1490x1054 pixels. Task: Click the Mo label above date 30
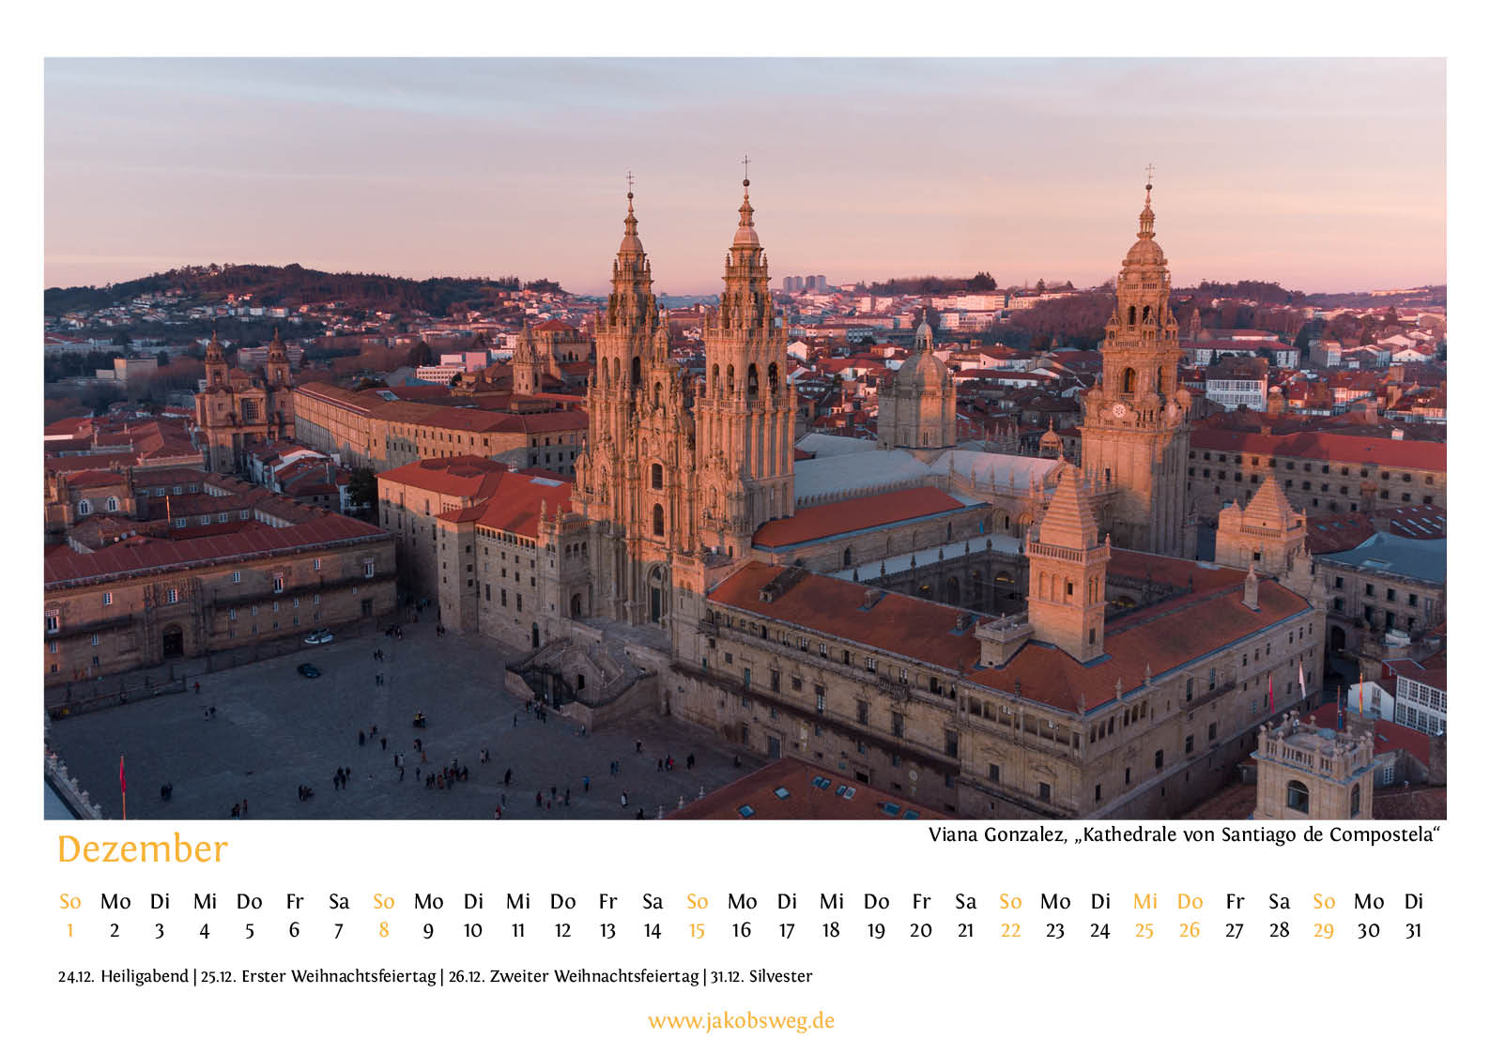[1369, 901]
